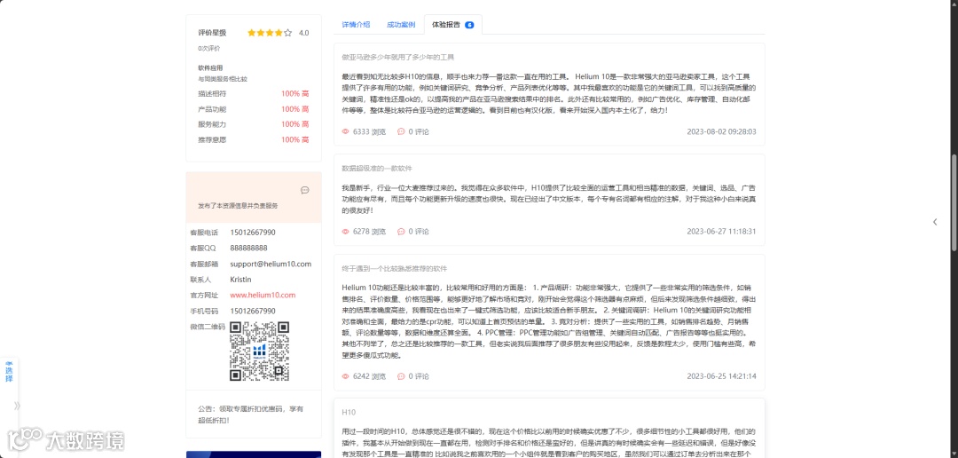Expand the left sidebar double-chevron
958x458 pixels.
(17, 406)
